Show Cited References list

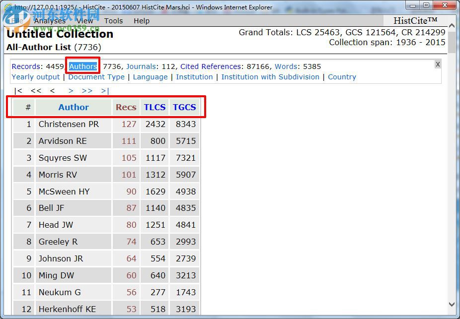click(x=211, y=66)
